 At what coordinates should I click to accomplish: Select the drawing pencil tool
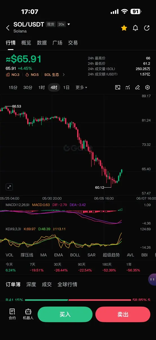pyautogui.click(x=137, y=88)
